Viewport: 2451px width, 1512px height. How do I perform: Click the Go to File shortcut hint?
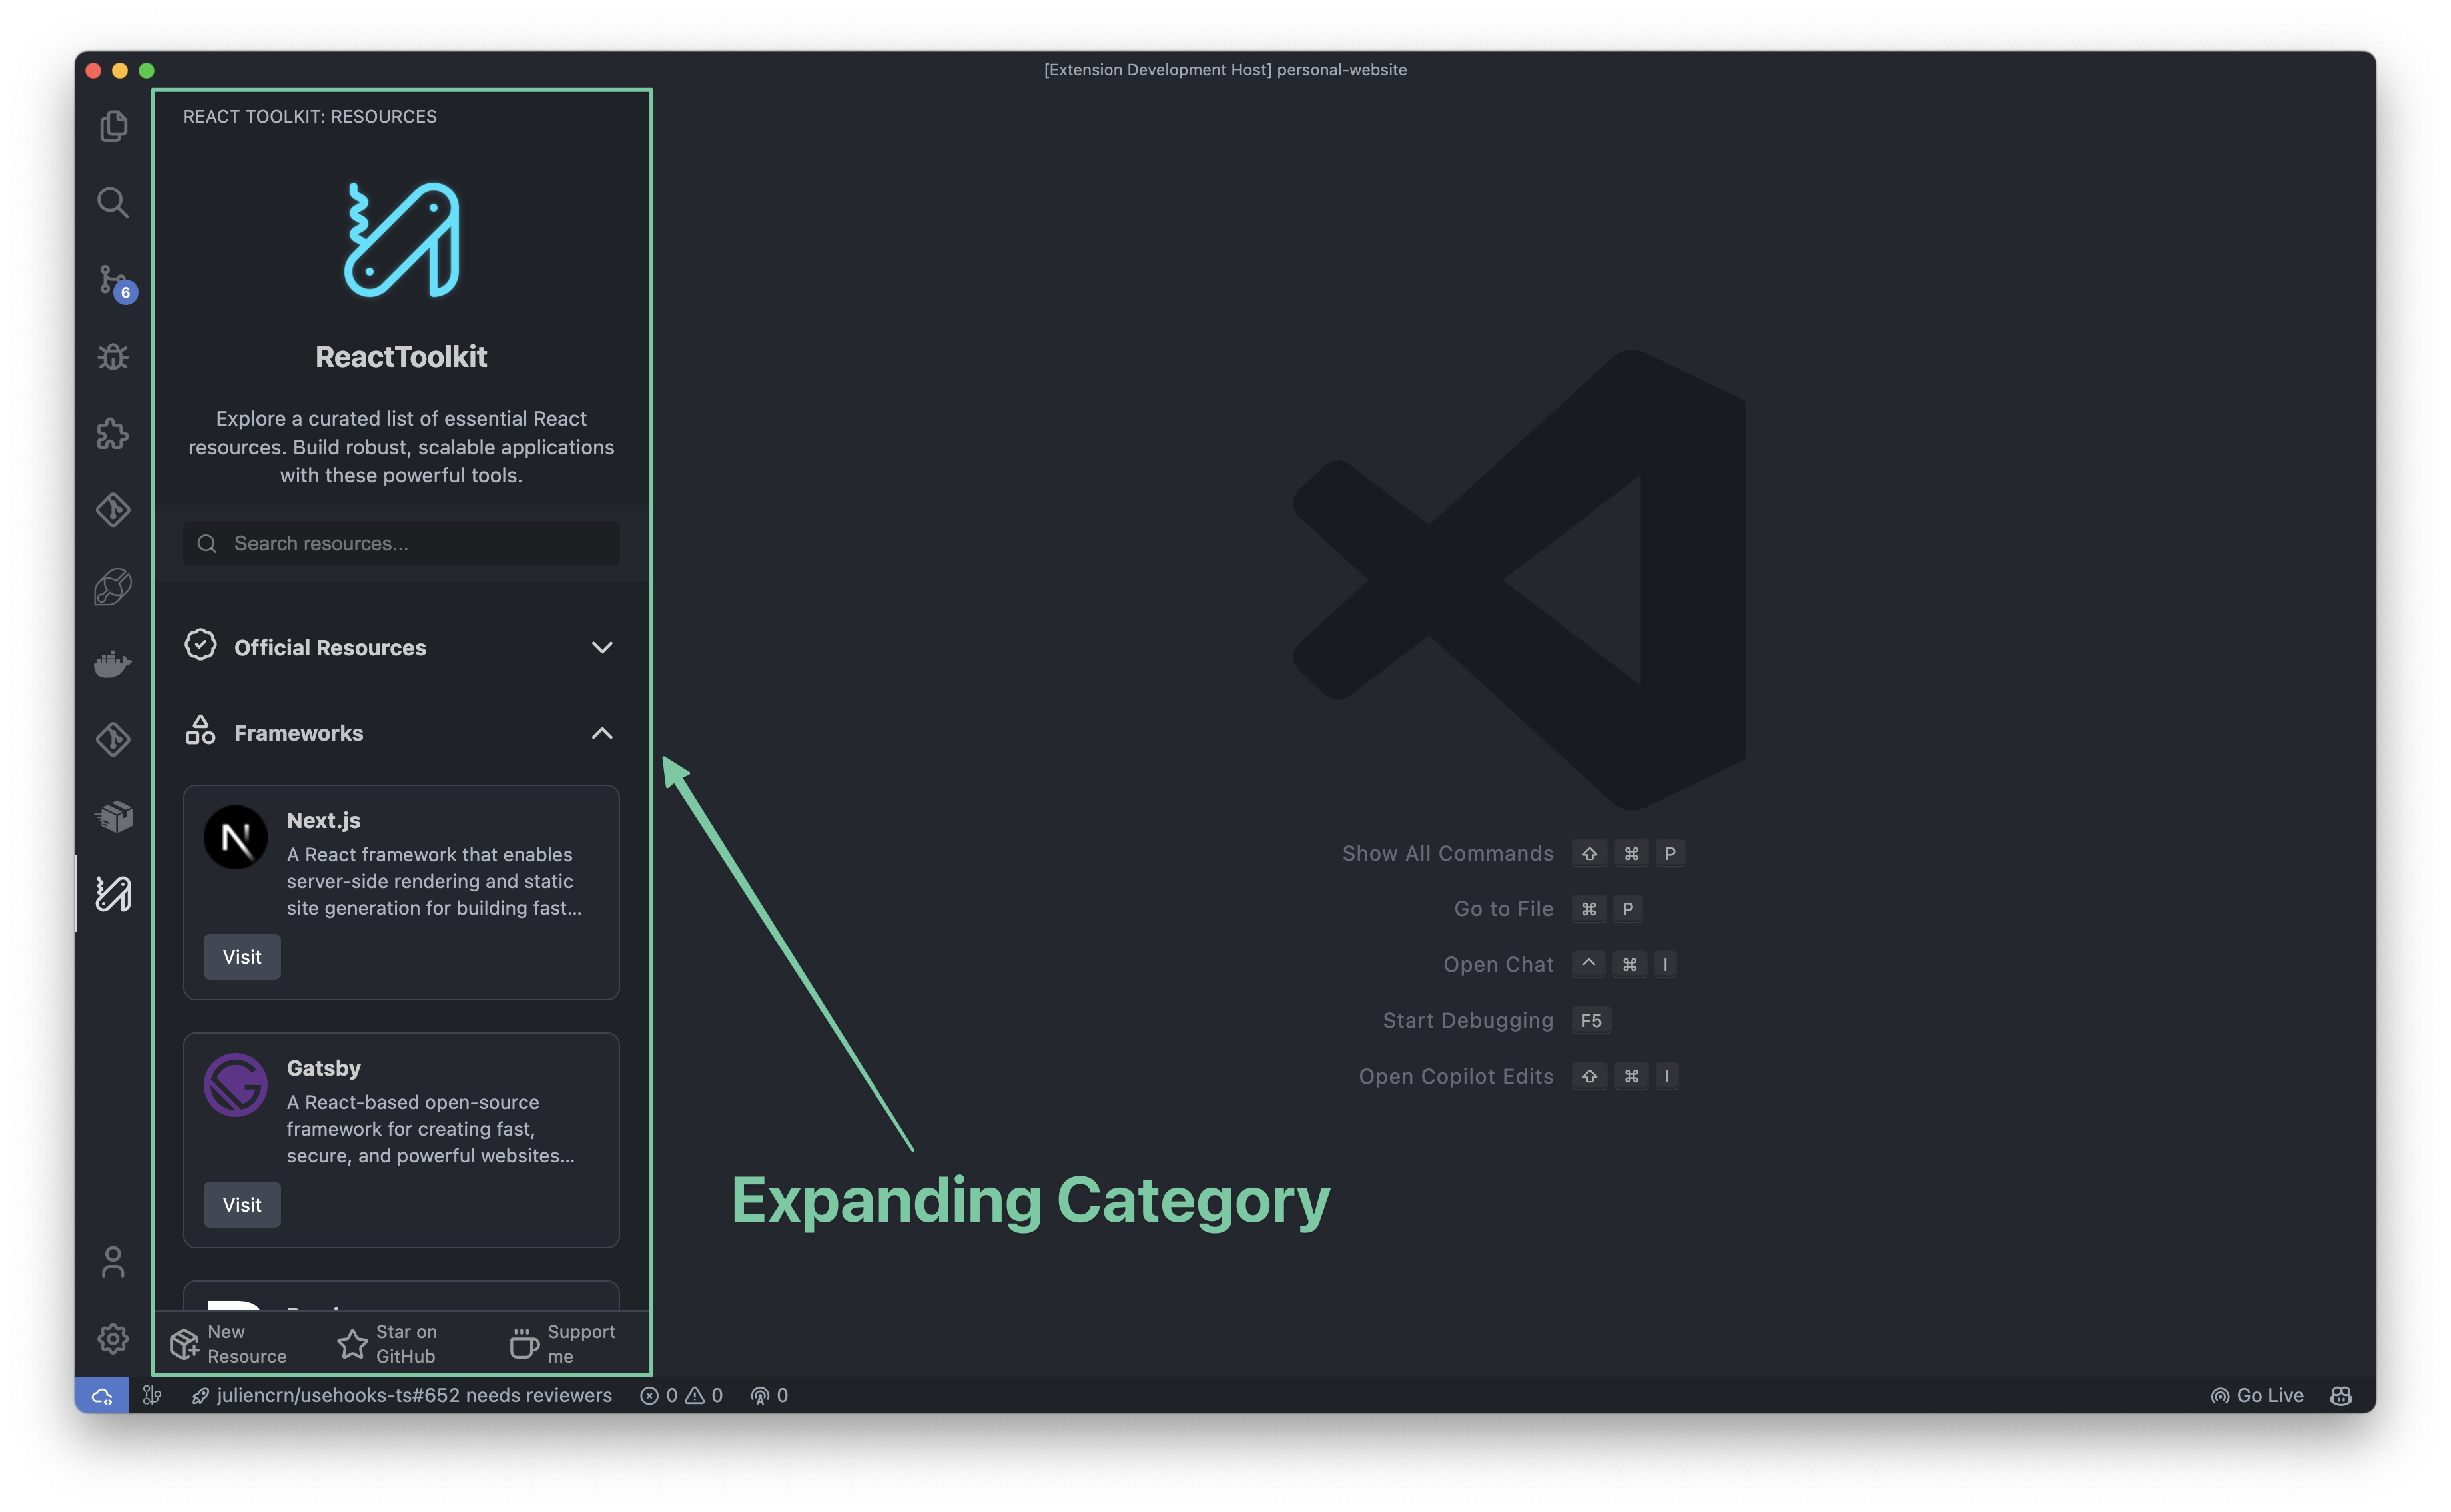coord(1548,908)
